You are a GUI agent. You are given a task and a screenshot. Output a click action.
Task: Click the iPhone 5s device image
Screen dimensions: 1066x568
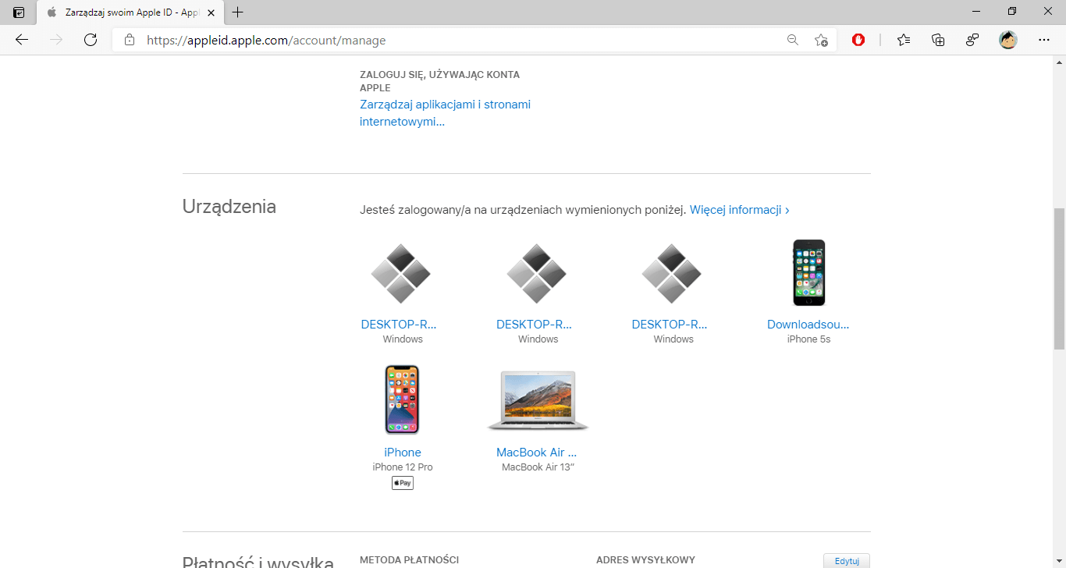coord(808,272)
